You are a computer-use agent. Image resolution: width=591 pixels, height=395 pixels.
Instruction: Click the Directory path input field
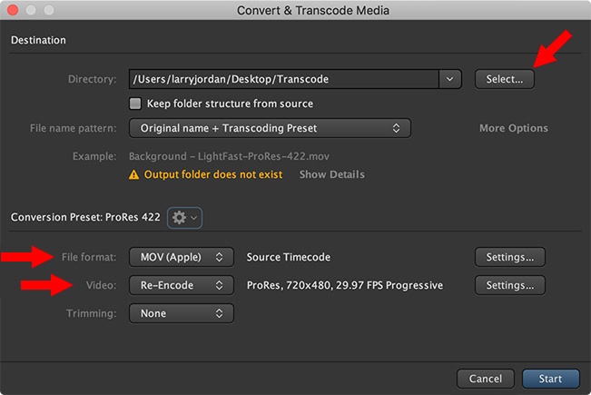tap(284, 79)
